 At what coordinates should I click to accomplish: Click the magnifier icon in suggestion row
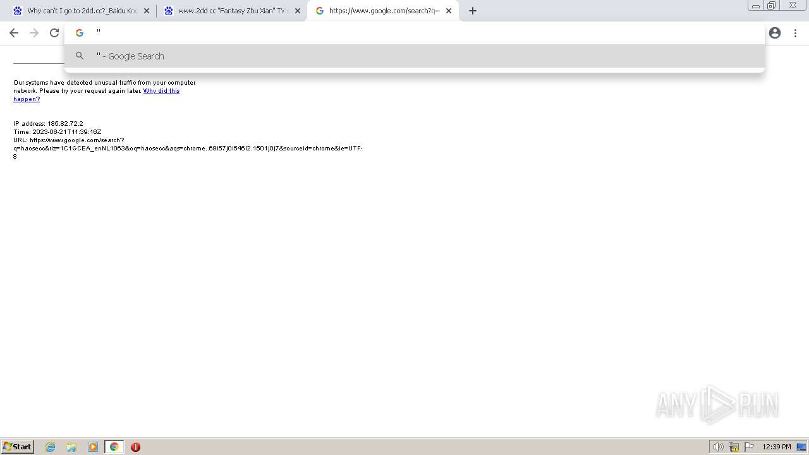80,56
